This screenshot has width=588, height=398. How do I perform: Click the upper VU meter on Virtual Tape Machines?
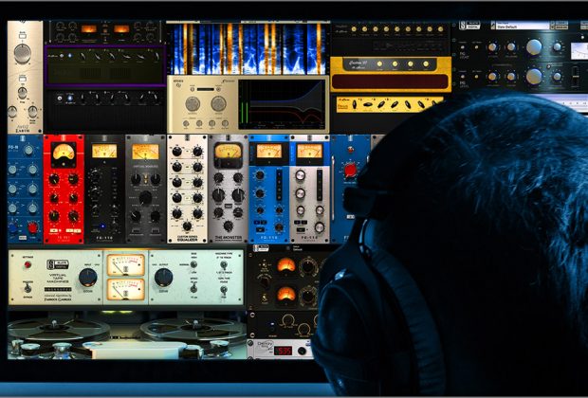pos(125,265)
